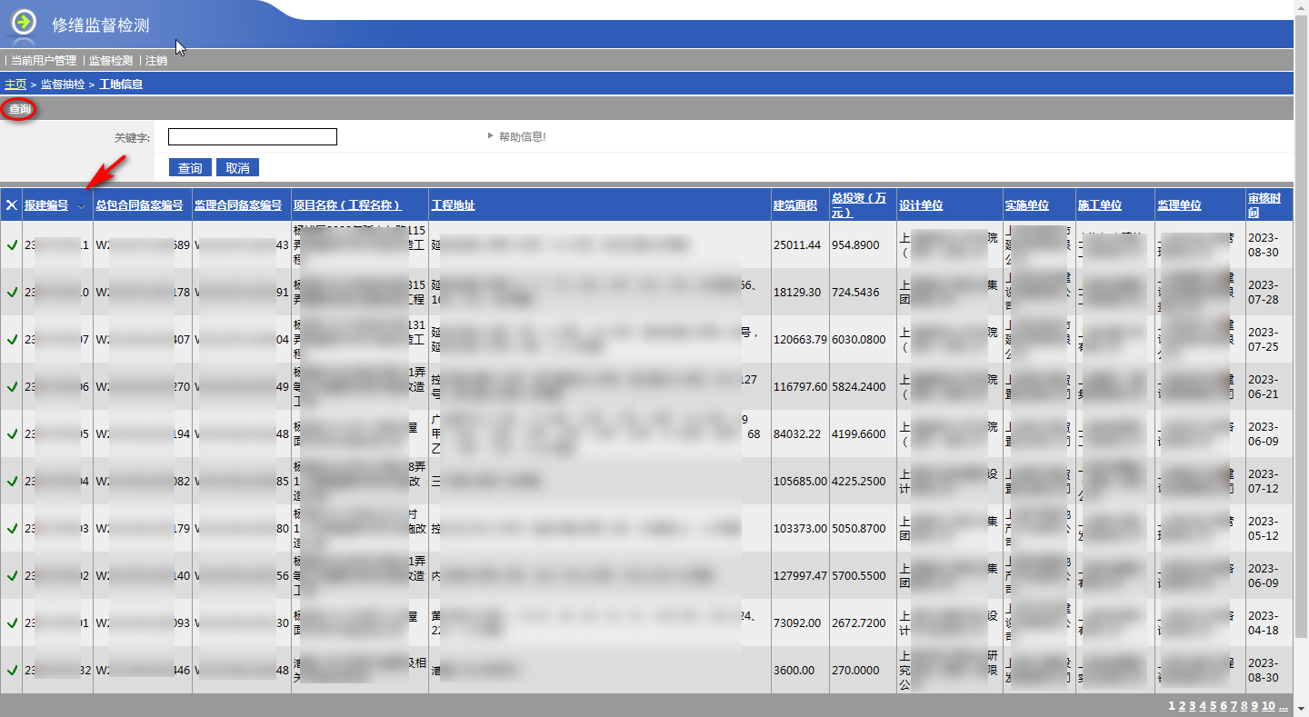
Task: Select checkmark of row with area 103373.00
Action: 12,529
